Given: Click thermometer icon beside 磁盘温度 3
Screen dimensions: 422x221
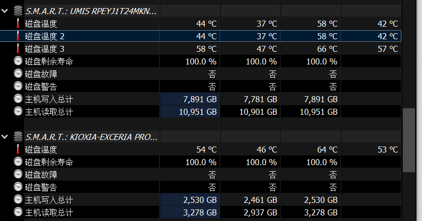Looking at the screenshot, I should 18,49.
